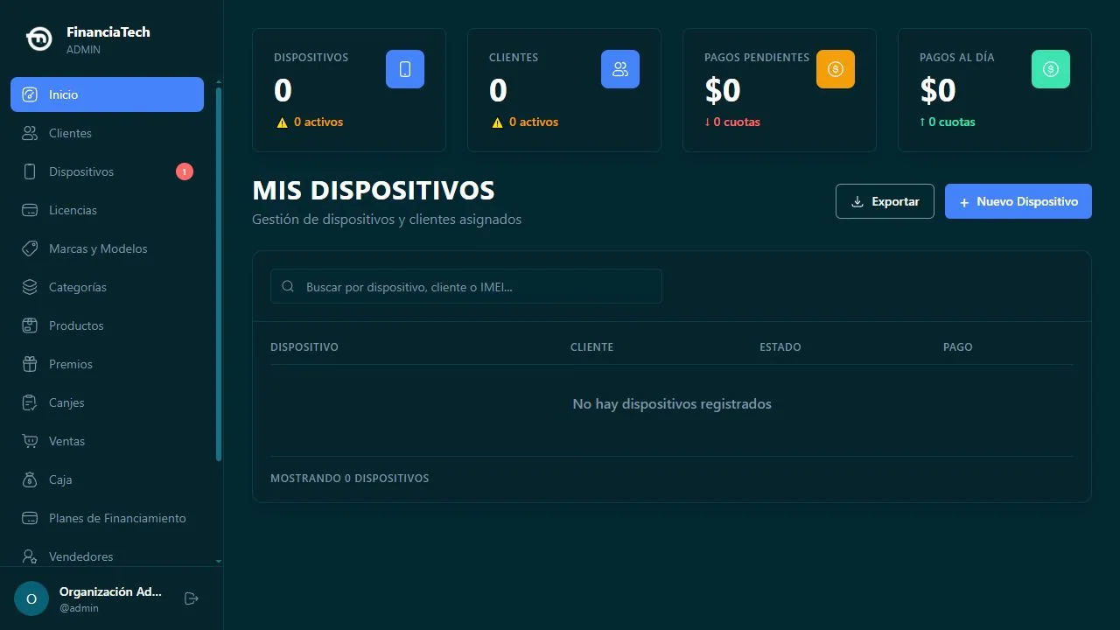The image size is (1120, 630).
Task: Click the Caja money bag icon
Action: (x=30, y=479)
